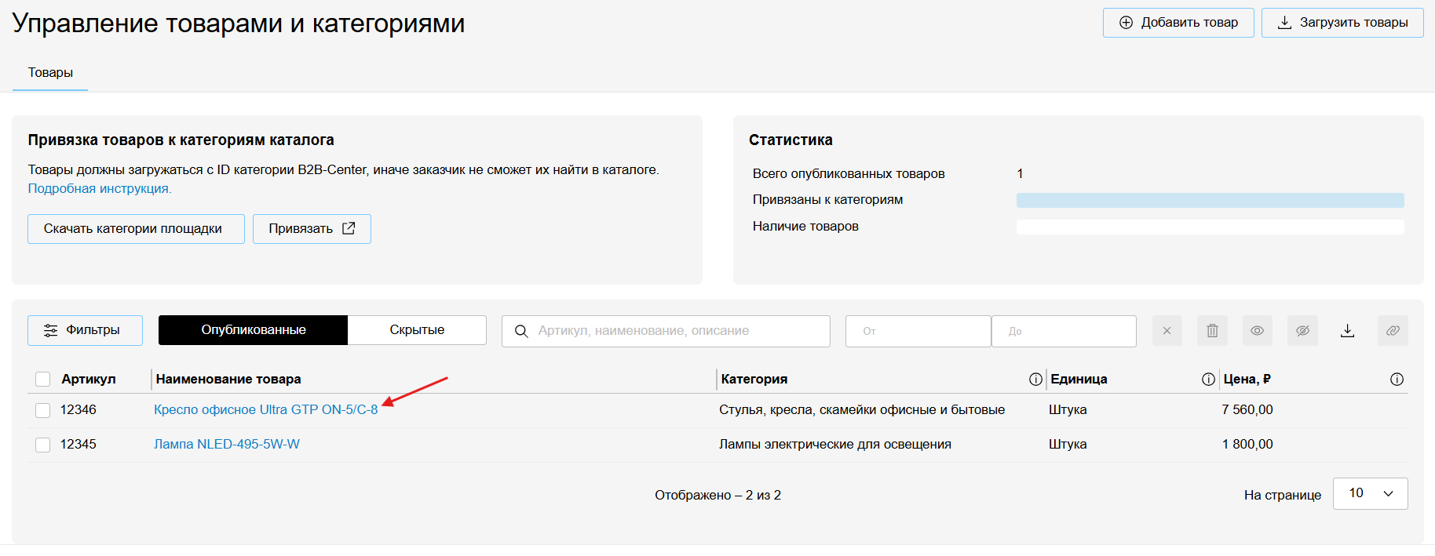Click info icon beside Цена column
Image resolution: width=1435 pixels, height=556 pixels.
[1397, 380]
